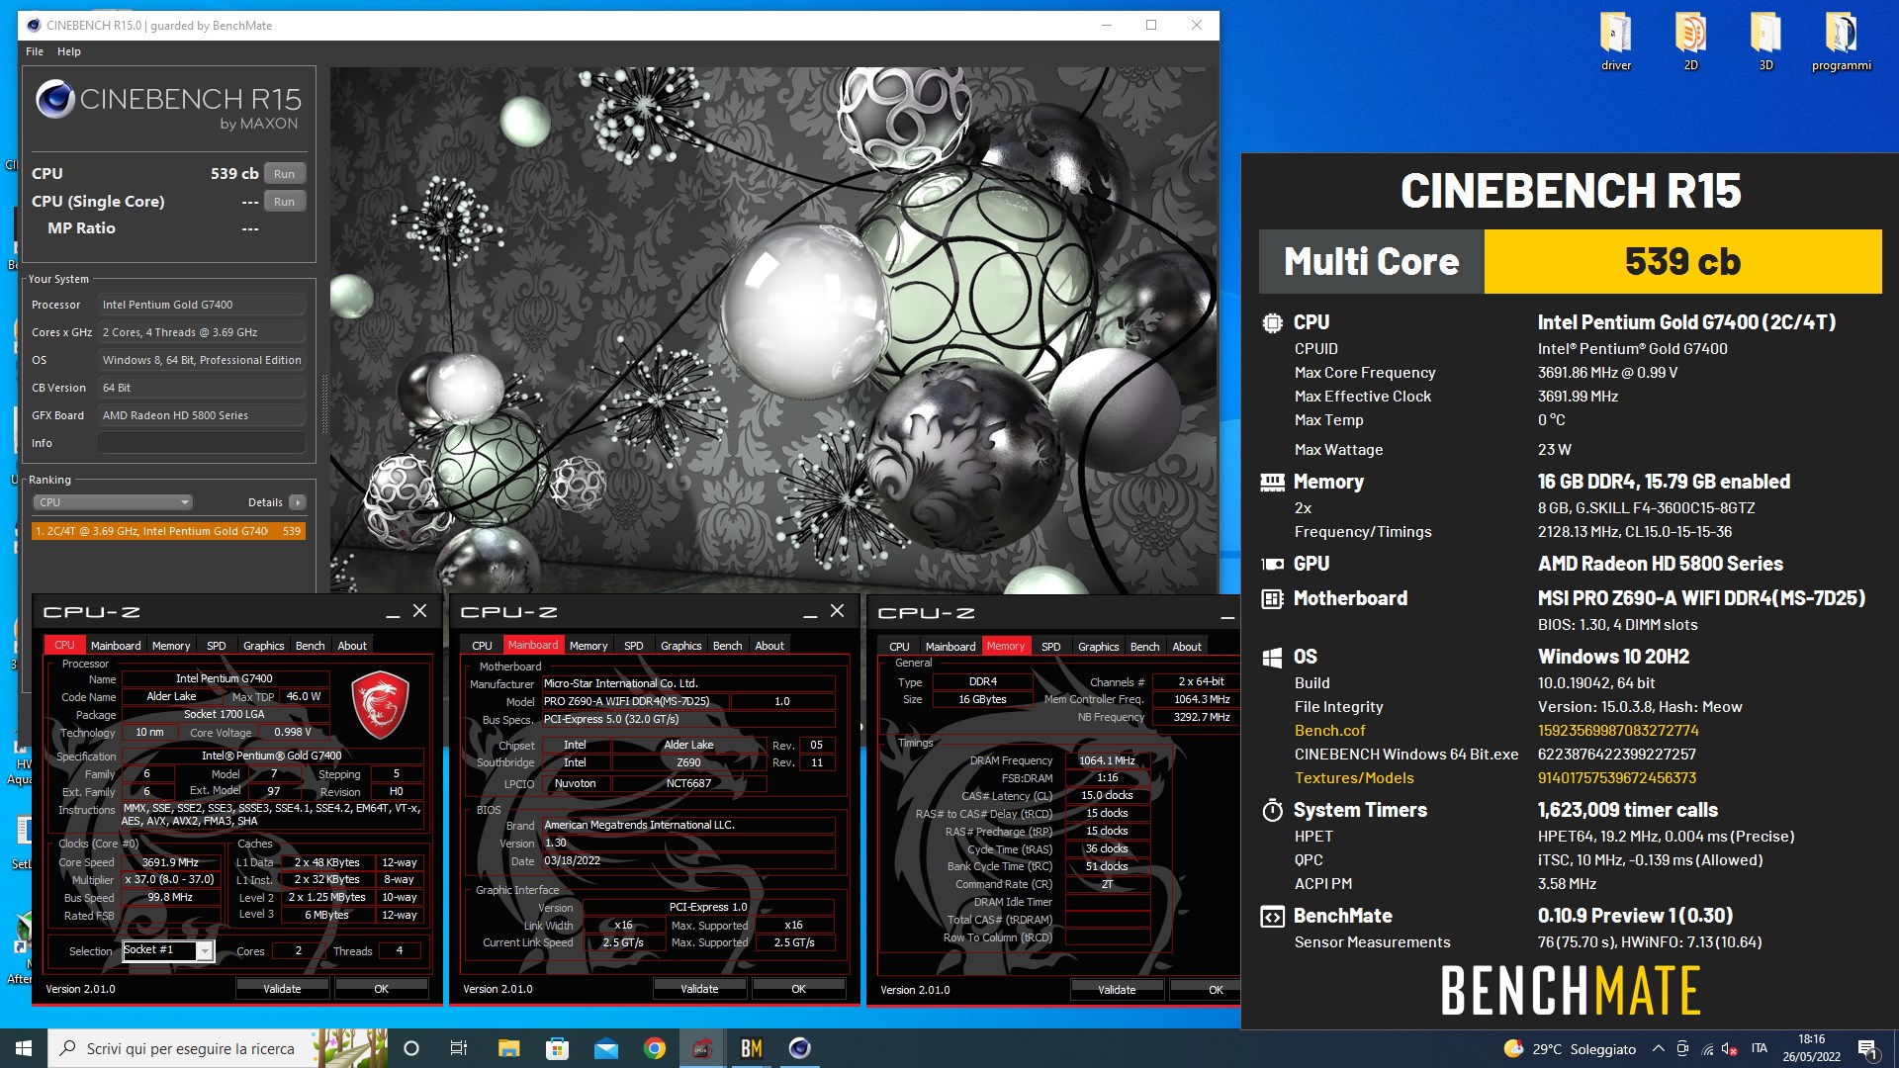1899x1068 pixels.
Task: Show hidden system tray icons
Action: (x=1658, y=1049)
